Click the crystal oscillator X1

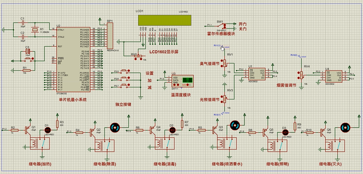(35, 30)
